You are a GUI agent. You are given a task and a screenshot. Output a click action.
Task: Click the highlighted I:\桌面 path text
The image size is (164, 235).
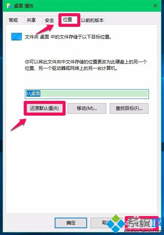coord(33,94)
